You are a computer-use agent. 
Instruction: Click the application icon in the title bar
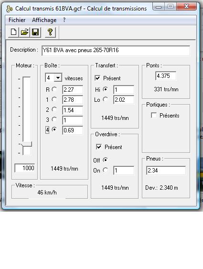(x=10, y=9)
